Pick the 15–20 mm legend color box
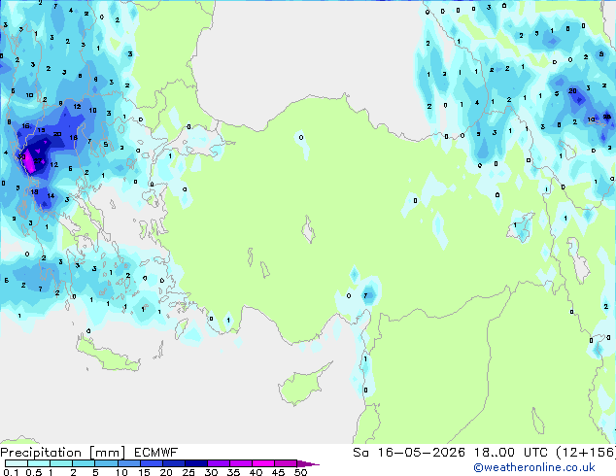The image size is (616, 476). [152, 463]
